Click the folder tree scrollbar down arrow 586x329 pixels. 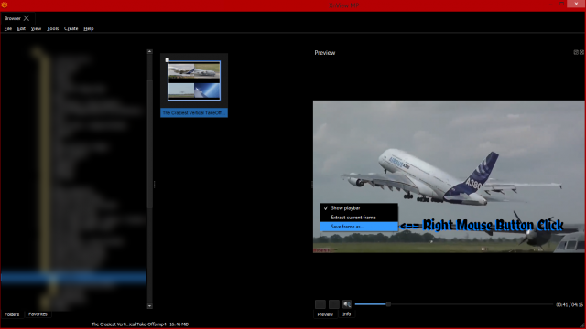[149, 306]
